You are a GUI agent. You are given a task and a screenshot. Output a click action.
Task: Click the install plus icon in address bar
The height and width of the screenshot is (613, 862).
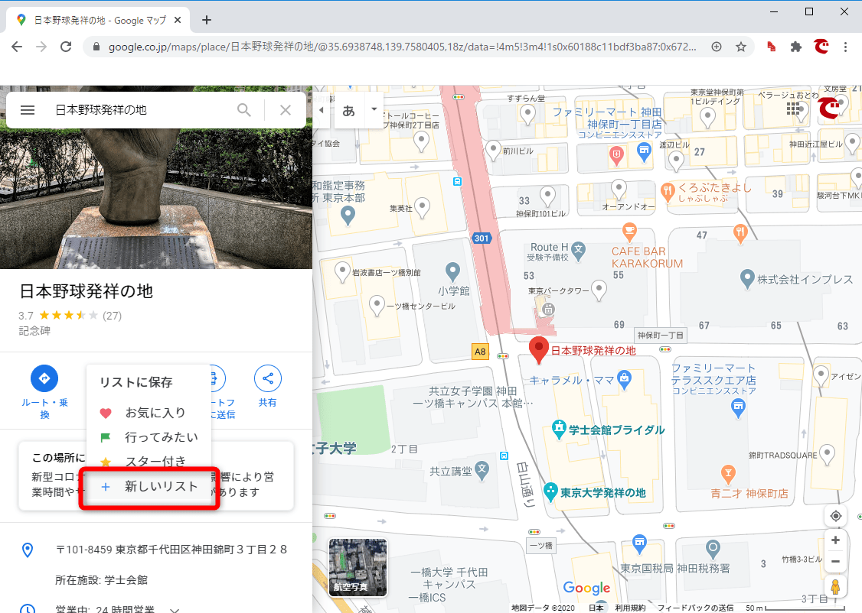[x=717, y=47]
